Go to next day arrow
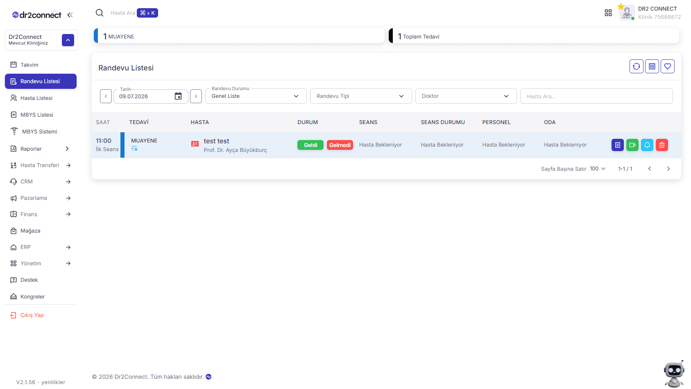Screen dimensions: 691x389 pyautogui.click(x=196, y=96)
